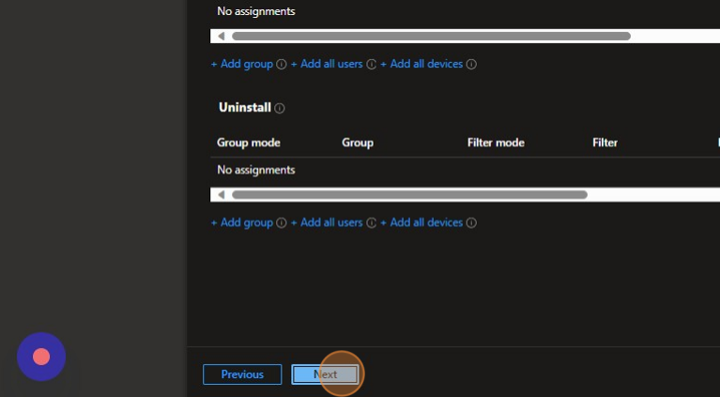Click info icon beside Uninstall heading

coord(280,109)
